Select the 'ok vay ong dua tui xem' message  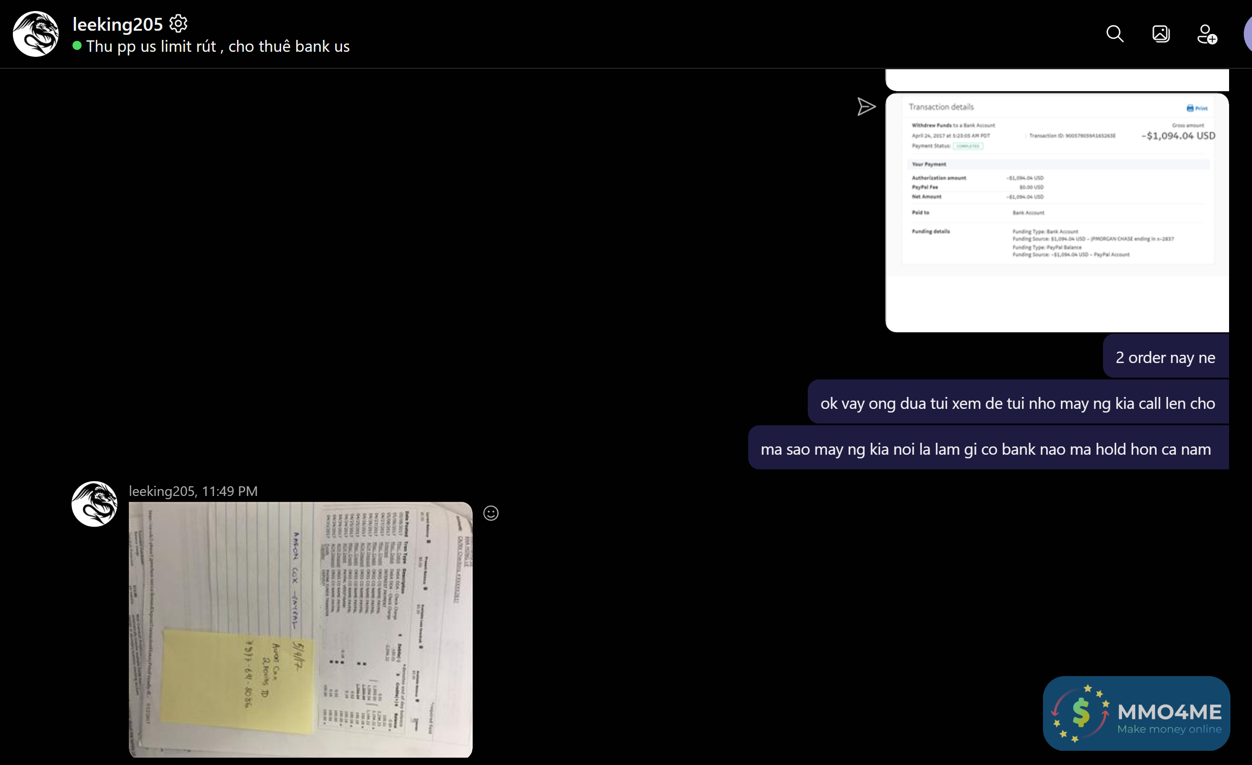(1018, 403)
